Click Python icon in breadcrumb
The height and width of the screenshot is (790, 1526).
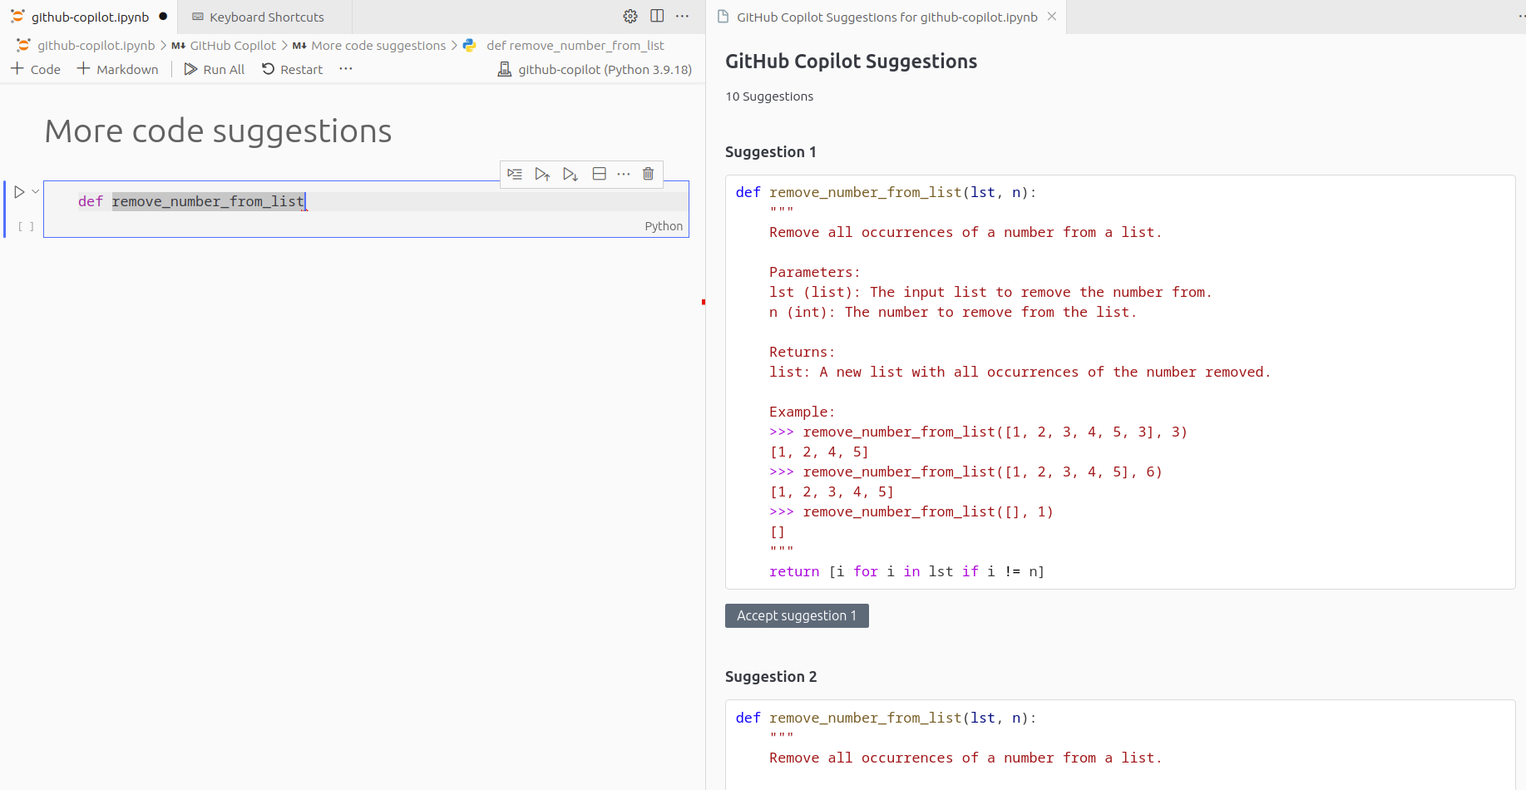point(470,46)
